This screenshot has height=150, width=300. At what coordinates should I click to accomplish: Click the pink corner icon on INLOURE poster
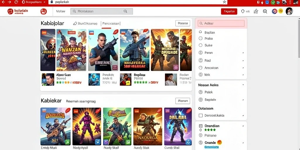[x=176, y=67]
